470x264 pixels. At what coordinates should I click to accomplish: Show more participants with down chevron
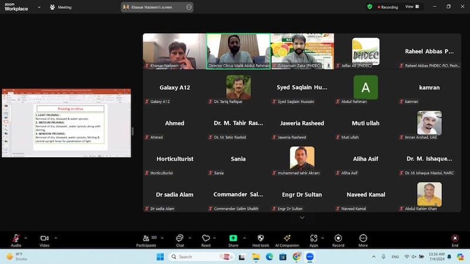point(302,218)
